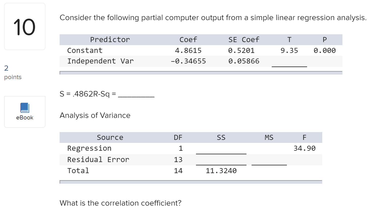Screen dimensions: 372x216
Task: Click the Residual Error DF value 13
Action: pyautogui.click(x=178, y=160)
